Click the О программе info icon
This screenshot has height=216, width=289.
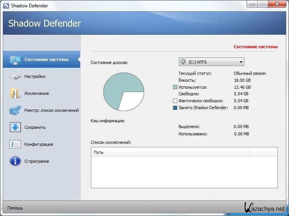(15, 161)
